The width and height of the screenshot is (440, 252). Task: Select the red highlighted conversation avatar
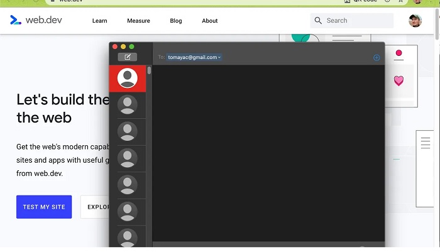128,79
